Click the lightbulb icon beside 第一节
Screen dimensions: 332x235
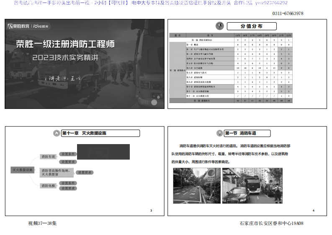click(219, 133)
